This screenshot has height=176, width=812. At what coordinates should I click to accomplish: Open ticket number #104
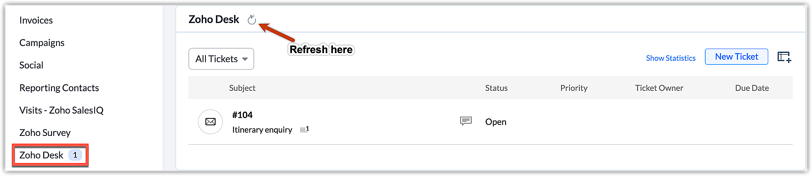[242, 115]
